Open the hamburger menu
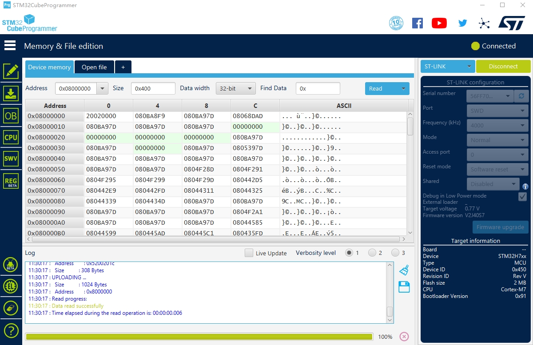 [10, 45]
